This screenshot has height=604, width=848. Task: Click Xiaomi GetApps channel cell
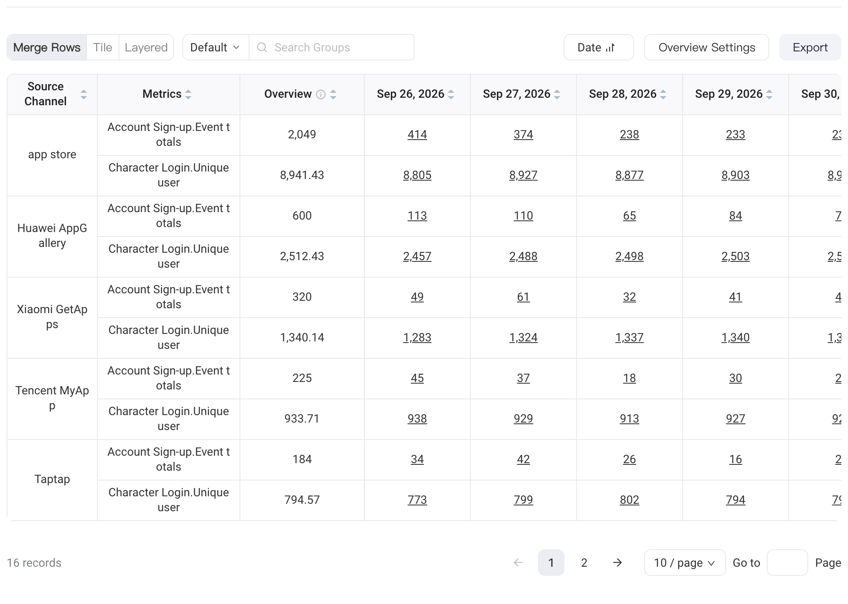(x=52, y=317)
